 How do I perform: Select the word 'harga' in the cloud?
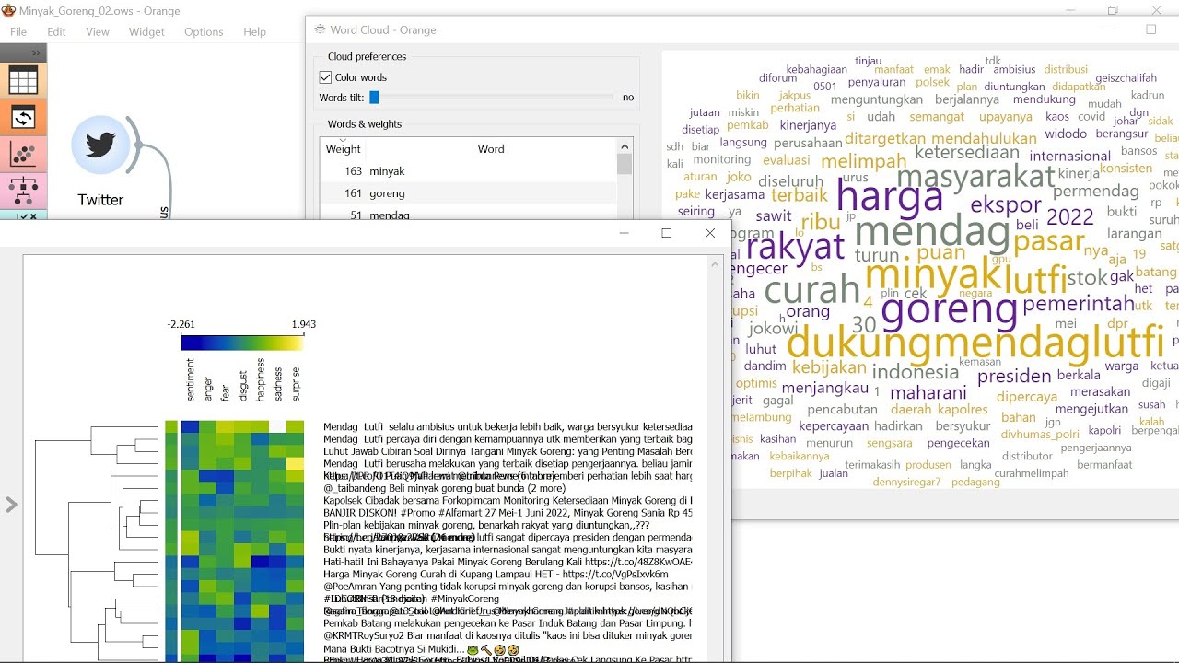pyautogui.click(x=890, y=196)
